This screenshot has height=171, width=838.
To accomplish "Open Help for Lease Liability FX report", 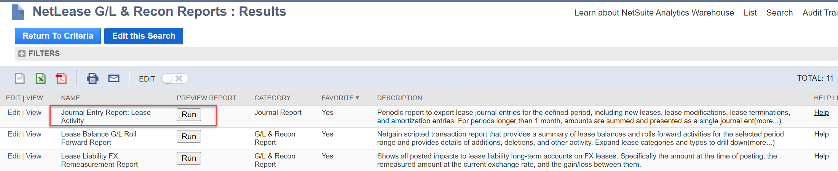I will (x=821, y=156).
